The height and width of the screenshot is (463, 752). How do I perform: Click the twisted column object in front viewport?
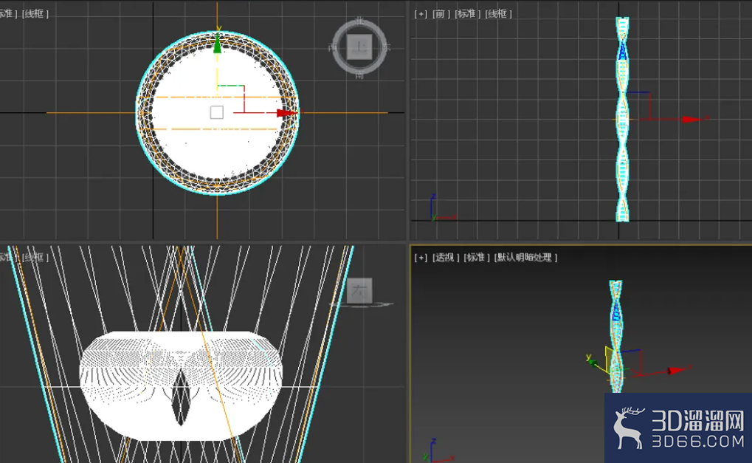622,120
